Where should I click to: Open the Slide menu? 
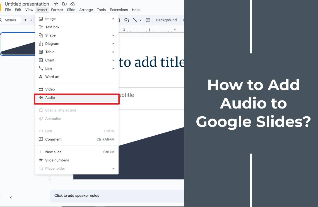tap(71, 10)
